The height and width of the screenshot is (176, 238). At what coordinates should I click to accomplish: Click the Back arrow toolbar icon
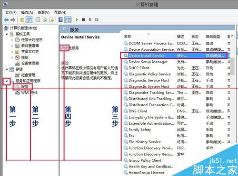click(x=6, y=20)
